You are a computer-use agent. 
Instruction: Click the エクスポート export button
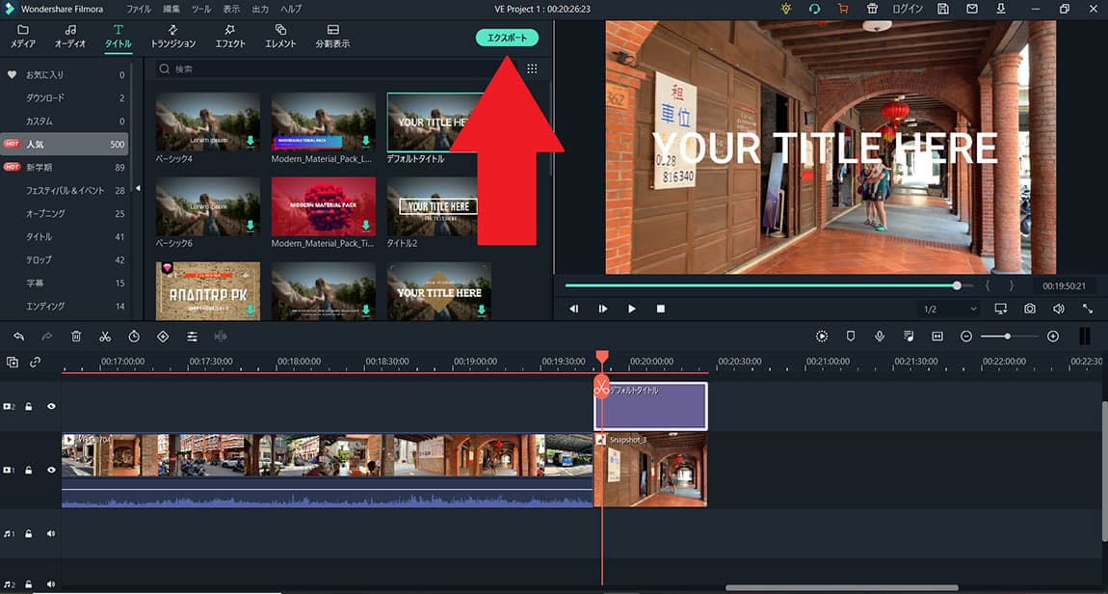[x=507, y=38]
